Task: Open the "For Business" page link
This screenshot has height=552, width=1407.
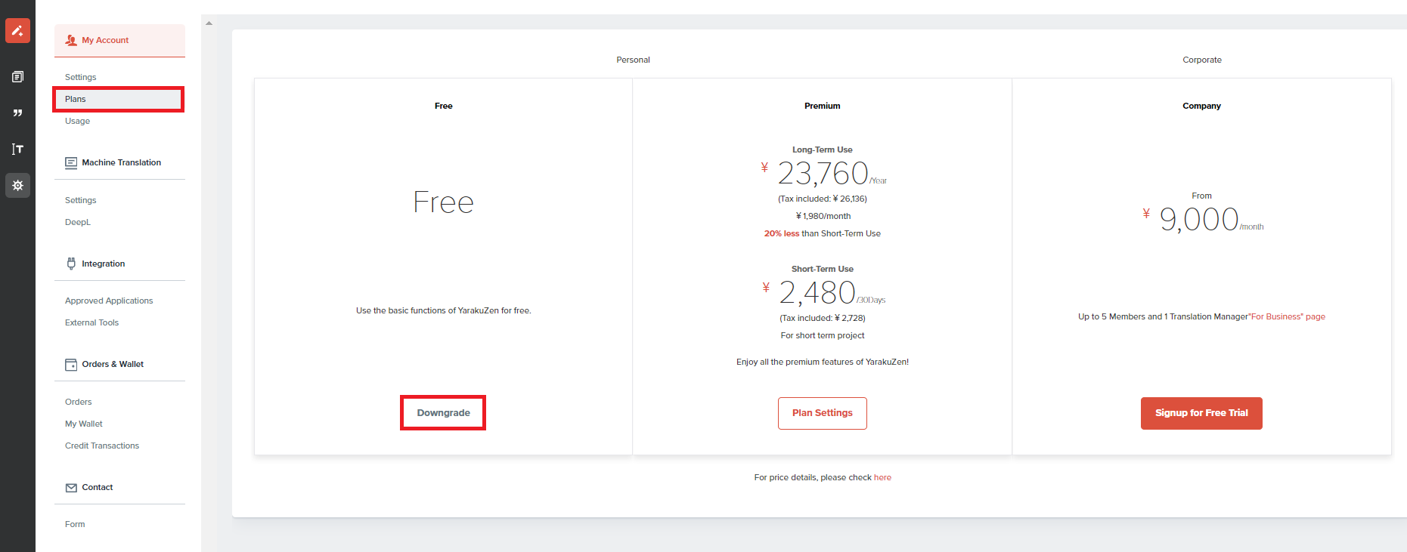Action: point(1287,316)
